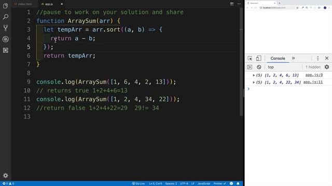Viewport: 332px width, 186px height.
Task: Open the Explorer view in the activity bar
Action: [6, 6]
